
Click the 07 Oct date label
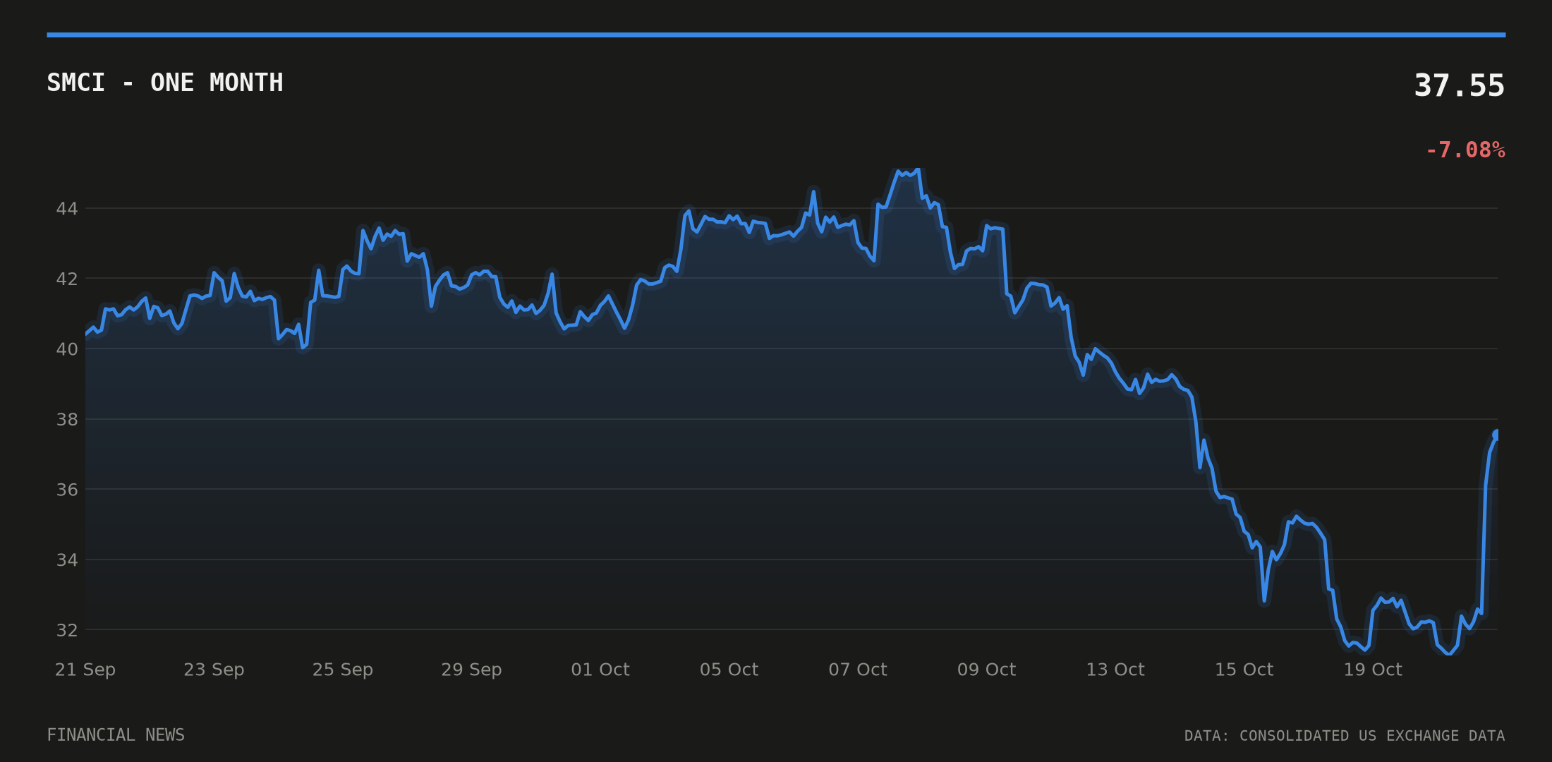(x=858, y=670)
